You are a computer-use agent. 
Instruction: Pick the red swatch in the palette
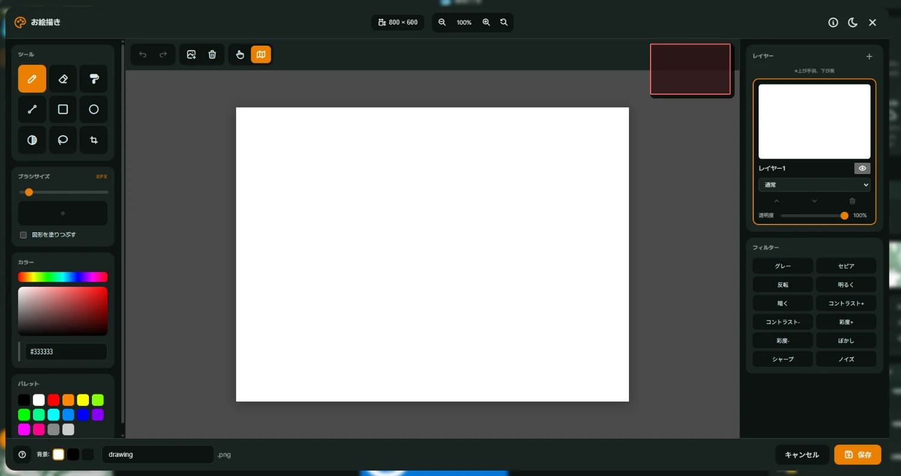coord(53,400)
